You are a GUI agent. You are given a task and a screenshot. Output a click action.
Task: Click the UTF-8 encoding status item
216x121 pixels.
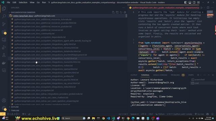[x=143, y=114]
